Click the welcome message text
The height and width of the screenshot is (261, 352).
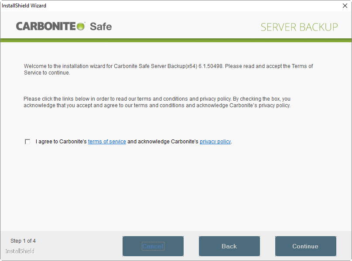[168, 69]
